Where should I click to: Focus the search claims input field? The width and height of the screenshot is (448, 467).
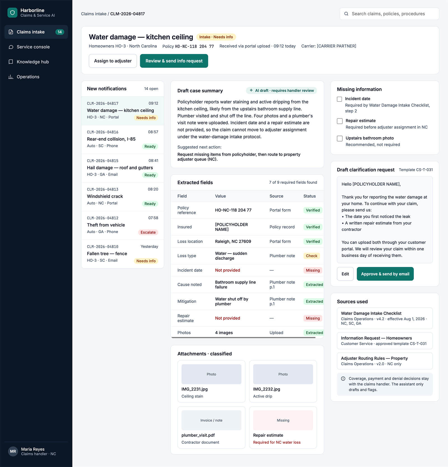click(x=389, y=14)
